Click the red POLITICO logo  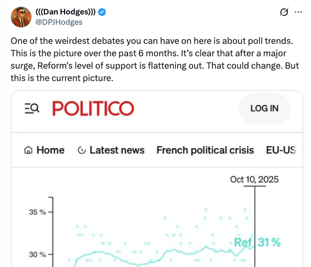click(x=93, y=108)
